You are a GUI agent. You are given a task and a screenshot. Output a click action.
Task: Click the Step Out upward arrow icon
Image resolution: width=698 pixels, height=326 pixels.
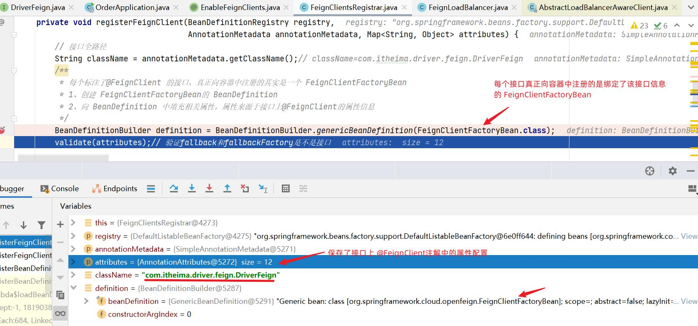227,189
